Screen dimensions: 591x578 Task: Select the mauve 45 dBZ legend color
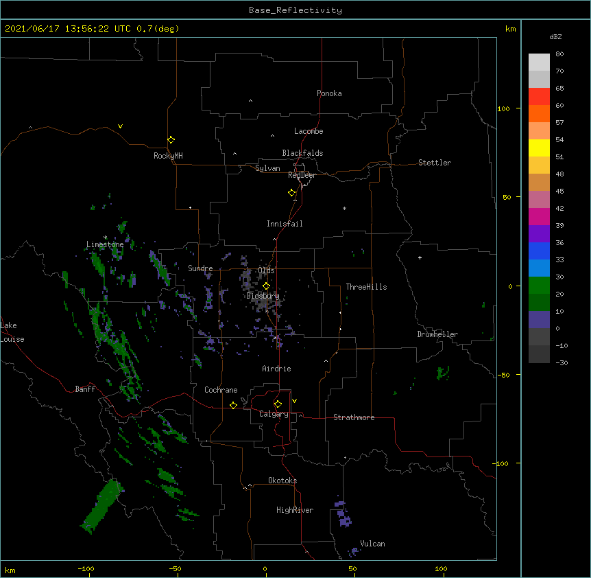click(539, 199)
